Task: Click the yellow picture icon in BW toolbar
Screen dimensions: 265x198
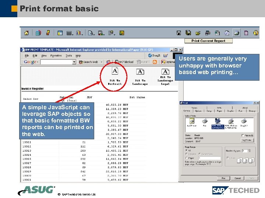Action: (x=122, y=33)
